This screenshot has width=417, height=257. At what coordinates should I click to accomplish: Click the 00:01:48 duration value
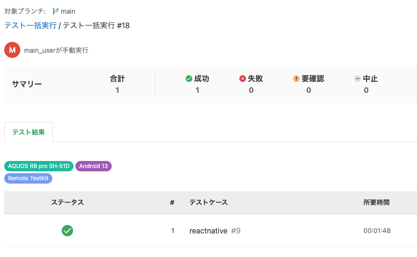[377, 231]
